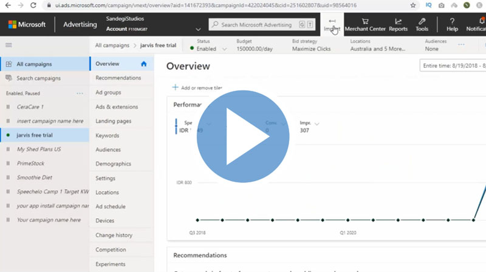Play the video with the large play button
The height and width of the screenshot is (272, 486).
[x=243, y=136]
